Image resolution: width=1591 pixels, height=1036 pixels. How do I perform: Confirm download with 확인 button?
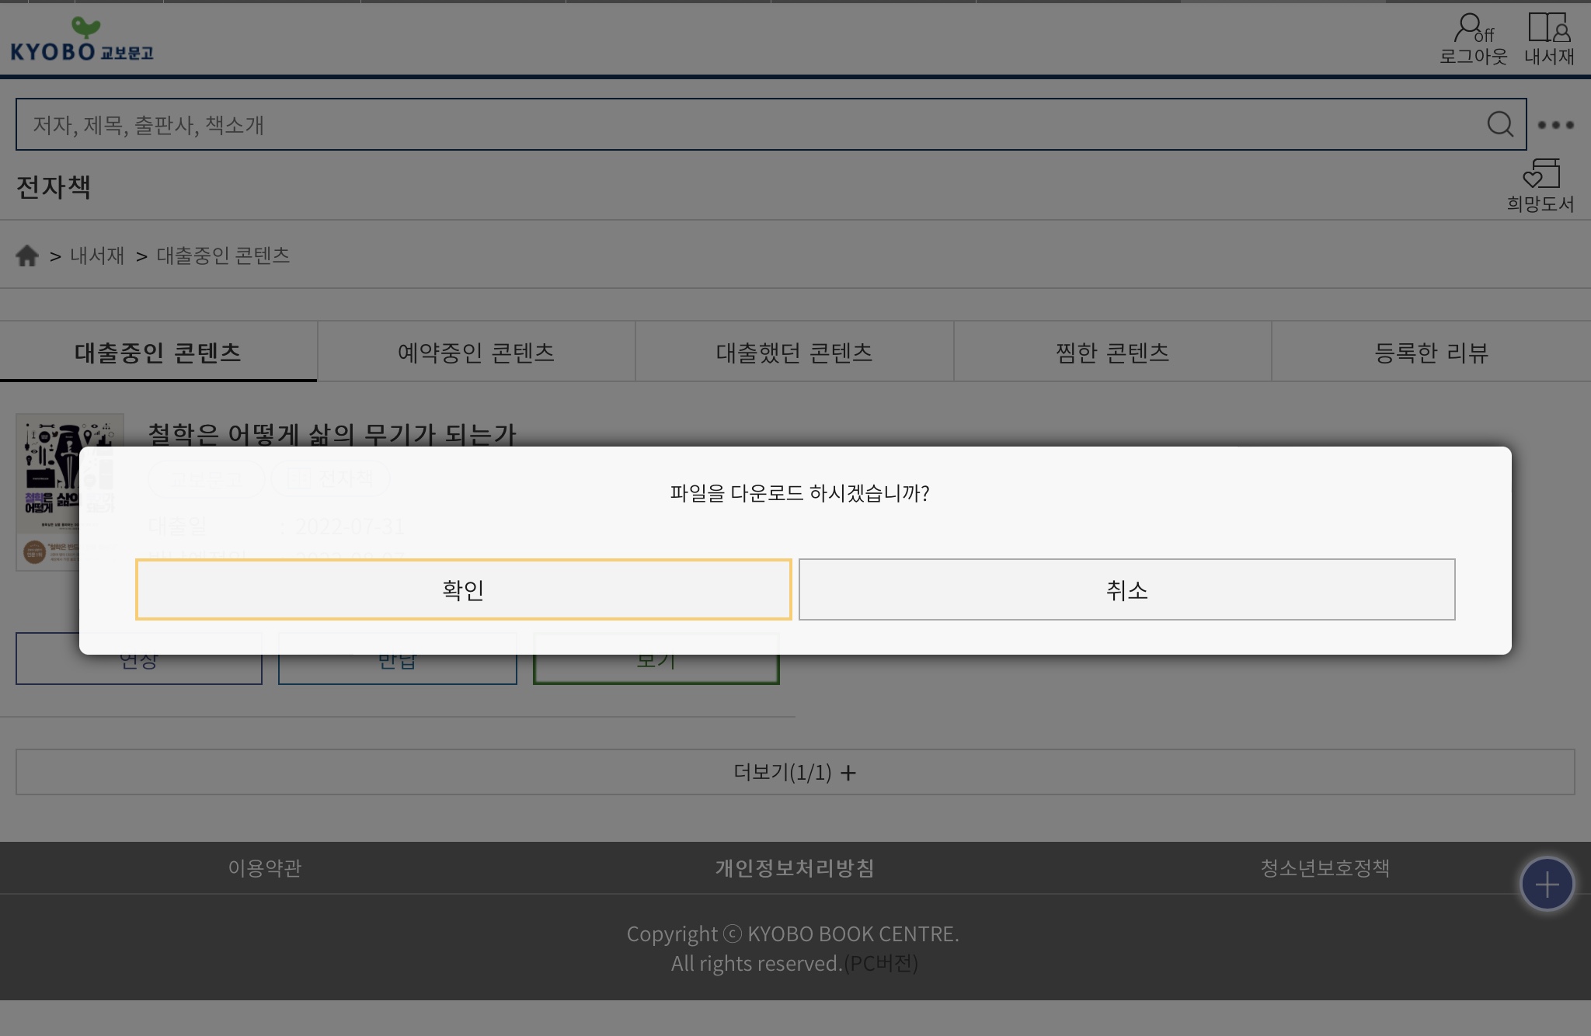[464, 589]
